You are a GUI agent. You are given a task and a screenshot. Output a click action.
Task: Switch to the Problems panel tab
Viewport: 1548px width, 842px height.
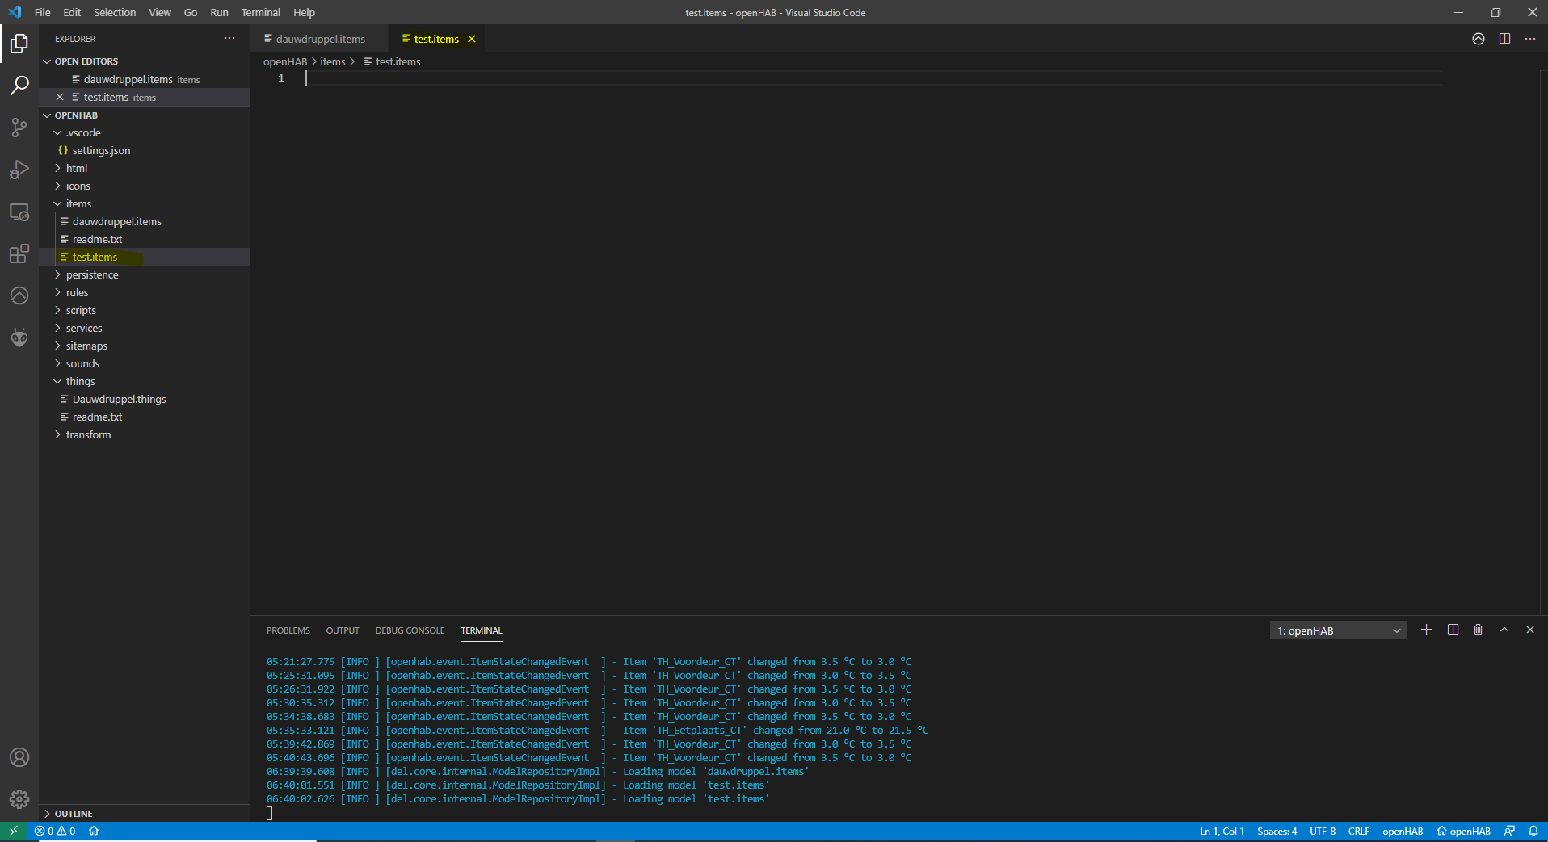click(288, 630)
